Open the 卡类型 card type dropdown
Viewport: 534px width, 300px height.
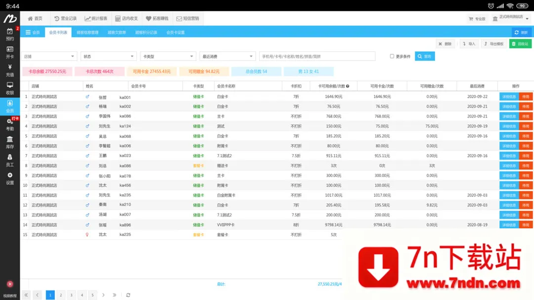[168, 56]
